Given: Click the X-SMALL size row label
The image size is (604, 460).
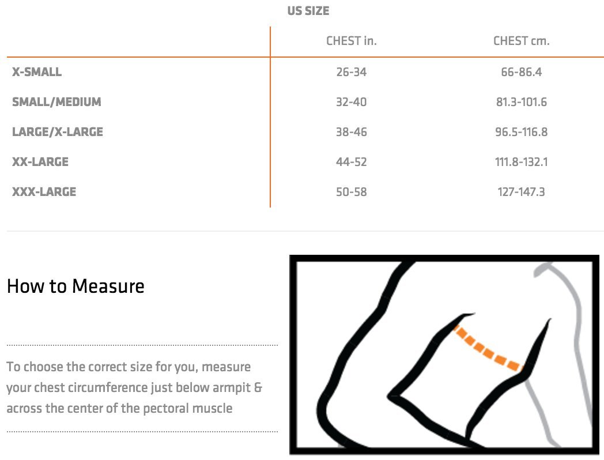Looking at the screenshot, I should [x=37, y=72].
